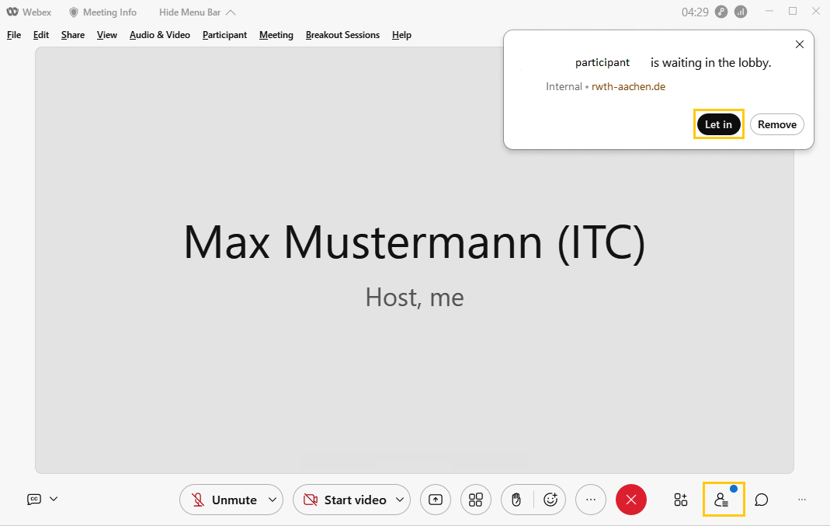The width and height of the screenshot is (830, 526).
Task: Remove the participant waiting in lobby
Action: 776,124
